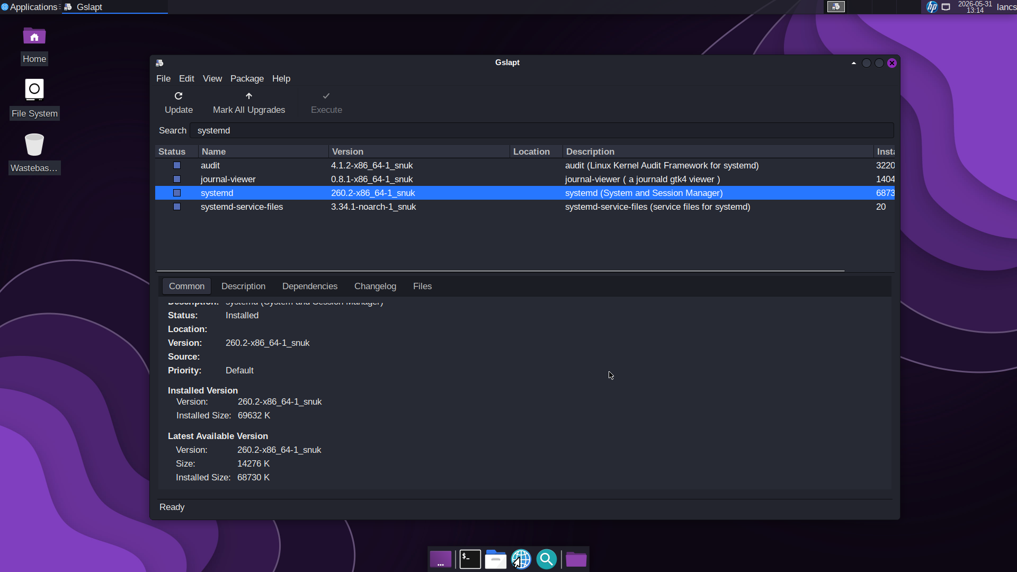
Task: Open the Edit menu
Action: click(x=186, y=78)
